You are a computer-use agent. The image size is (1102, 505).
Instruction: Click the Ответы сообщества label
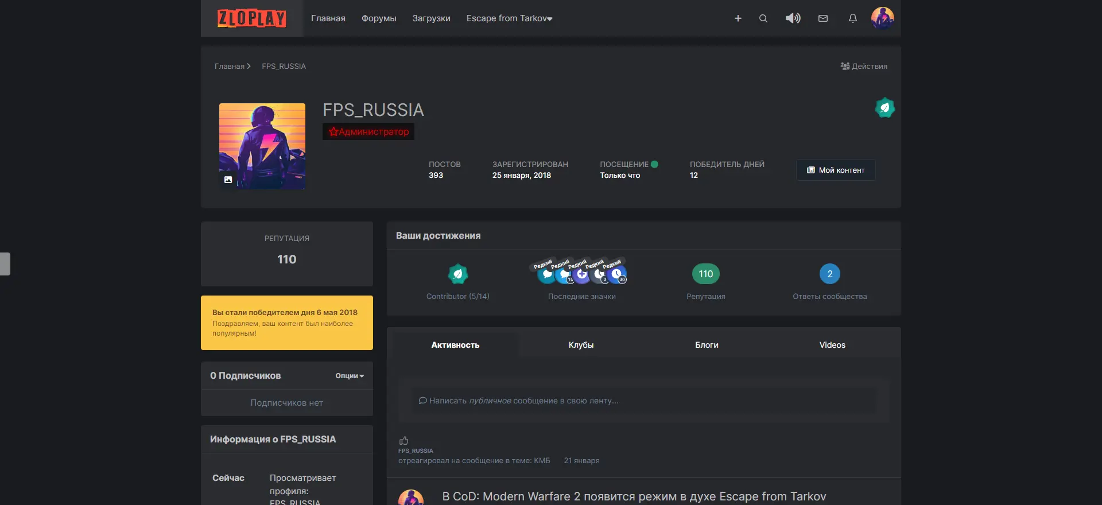830,297
